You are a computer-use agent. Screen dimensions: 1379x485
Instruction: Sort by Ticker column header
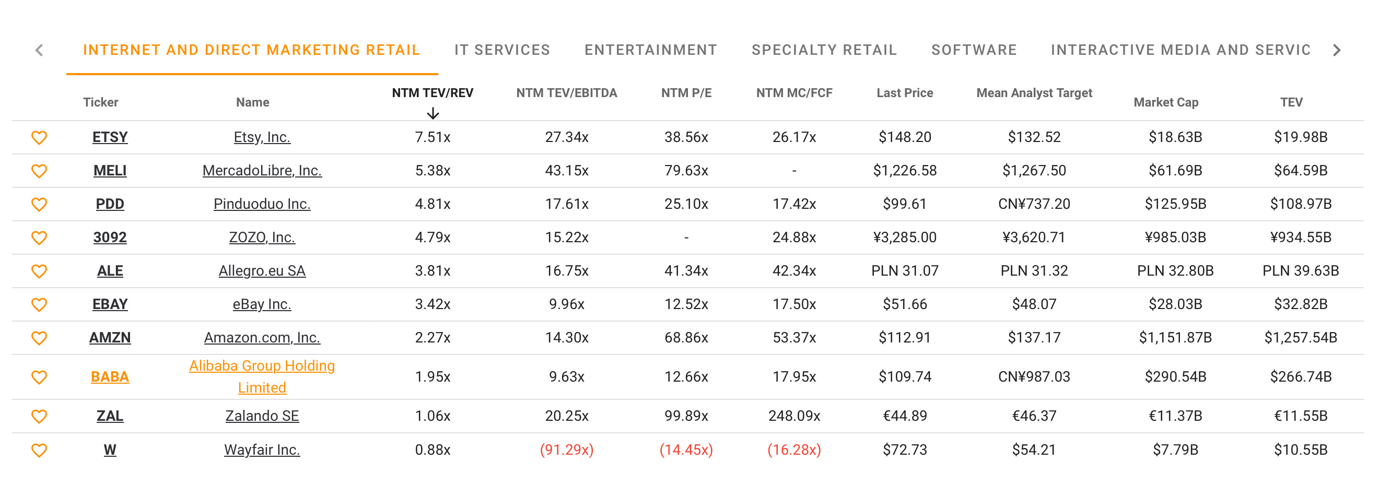[x=101, y=102]
